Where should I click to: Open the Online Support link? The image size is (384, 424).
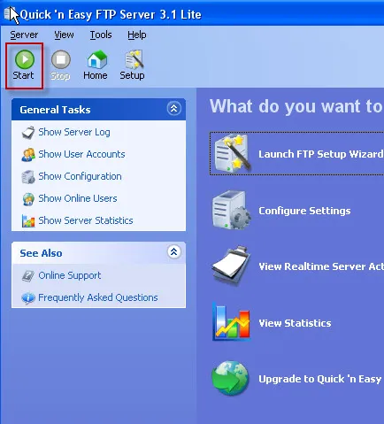click(x=70, y=275)
